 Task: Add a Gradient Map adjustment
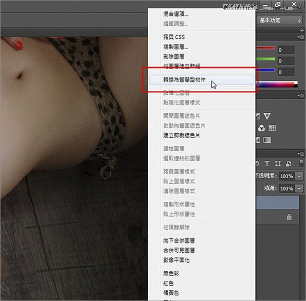click(x=267, y=140)
